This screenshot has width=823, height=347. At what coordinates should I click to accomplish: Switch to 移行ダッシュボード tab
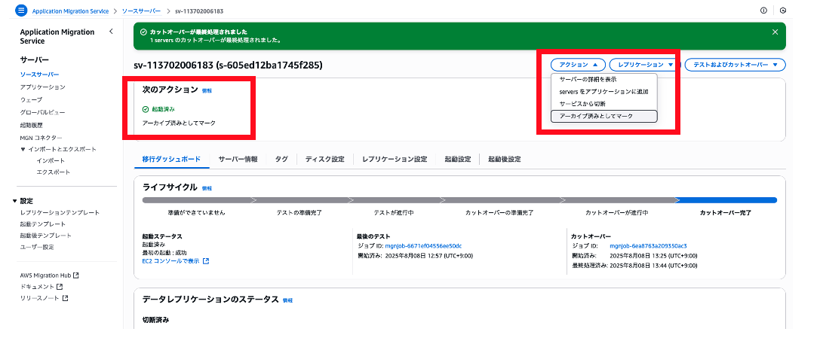(x=171, y=159)
